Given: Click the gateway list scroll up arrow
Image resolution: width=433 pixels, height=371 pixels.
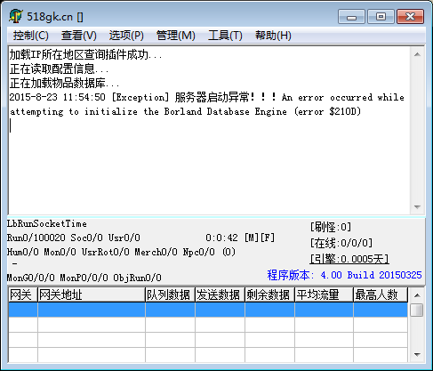Looking at the screenshot, I should coord(417,295).
